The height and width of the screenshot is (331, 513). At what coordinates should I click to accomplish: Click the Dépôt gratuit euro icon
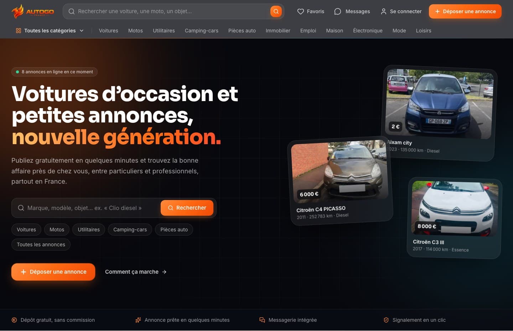(14, 320)
